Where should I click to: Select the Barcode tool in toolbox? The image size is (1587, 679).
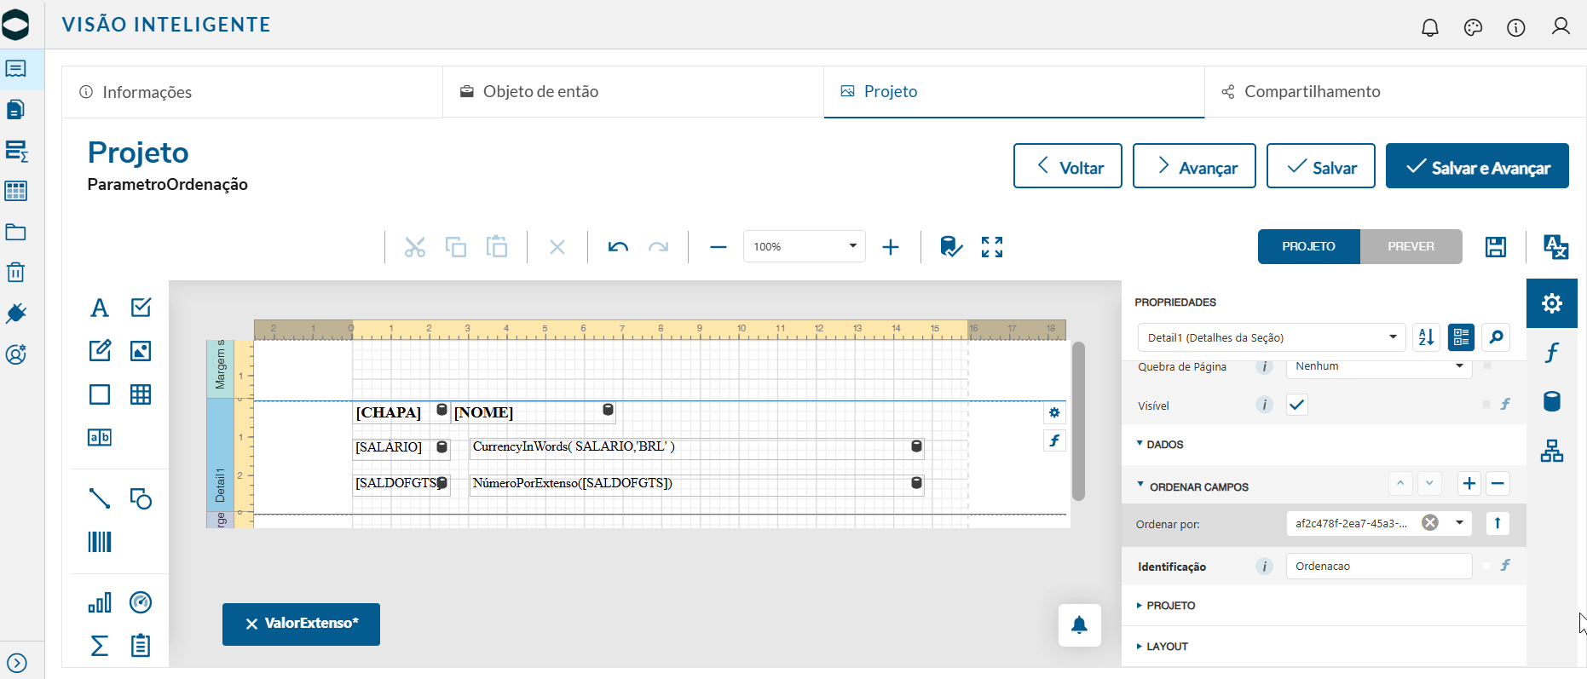[100, 542]
